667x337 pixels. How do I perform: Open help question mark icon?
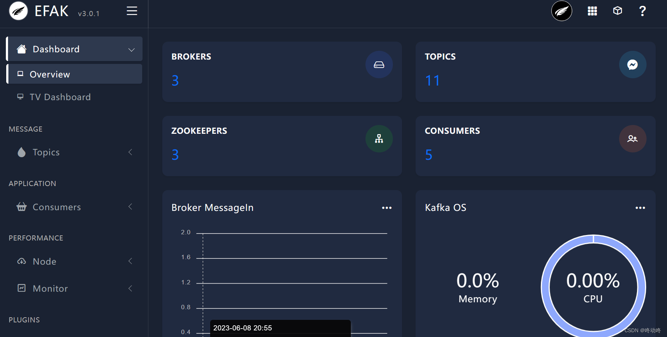pos(643,11)
